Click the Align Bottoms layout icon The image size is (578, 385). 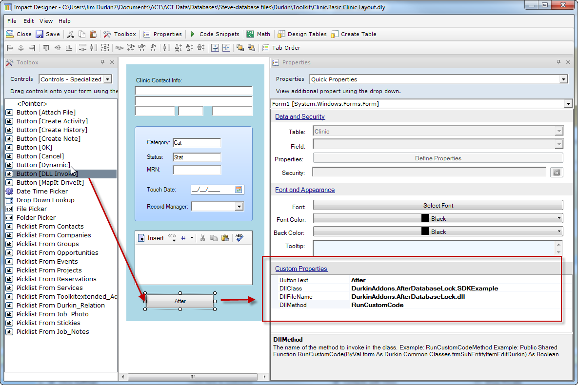69,48
